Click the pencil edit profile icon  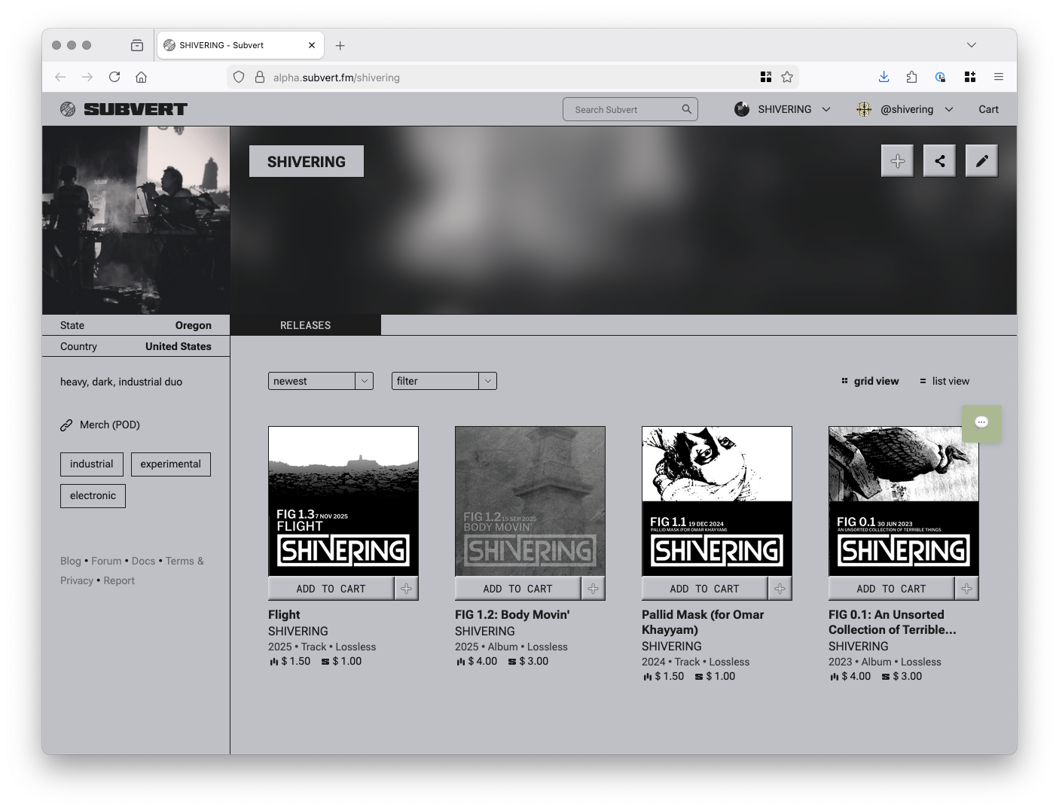click(x=981, y=161)
